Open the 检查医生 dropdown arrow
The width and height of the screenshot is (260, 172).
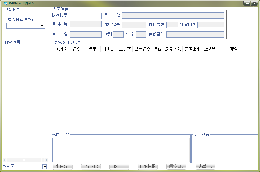[45, 167]
